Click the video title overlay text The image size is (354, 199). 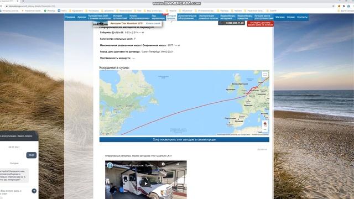tap(134, 166)
